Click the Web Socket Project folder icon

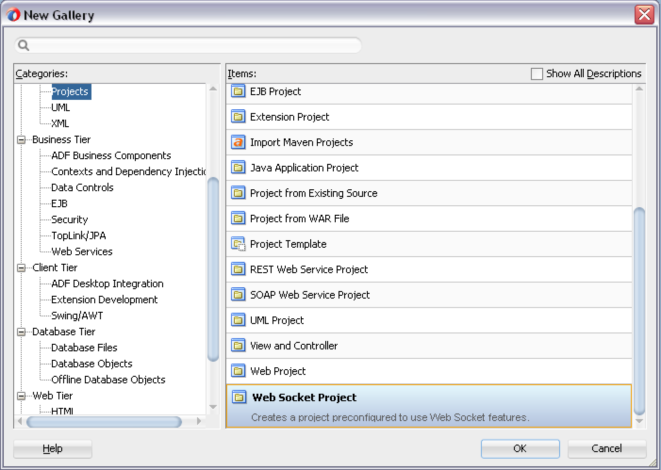[239, 397]
